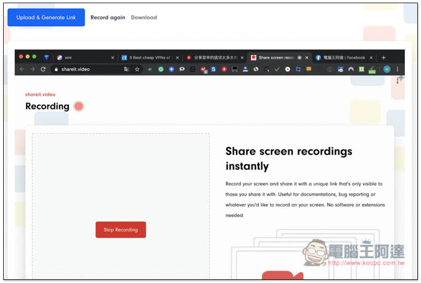The width and height of the screenshot is (421, 283).
Task: Click the recording indicator on the Share screen tab
Action: (x=299, y=58)
